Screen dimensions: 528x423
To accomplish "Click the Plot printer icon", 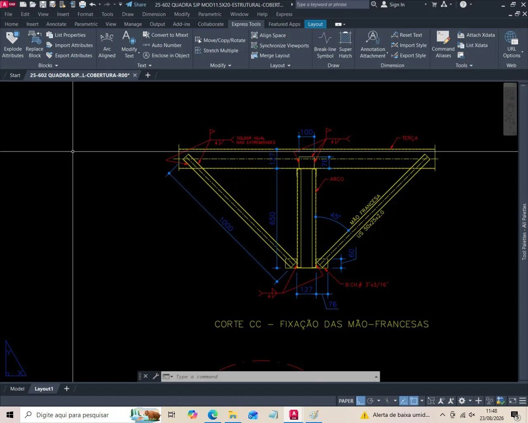I will [82, 5].
